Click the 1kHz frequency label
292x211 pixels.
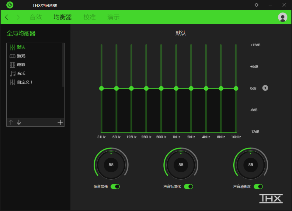click(176, 137)
